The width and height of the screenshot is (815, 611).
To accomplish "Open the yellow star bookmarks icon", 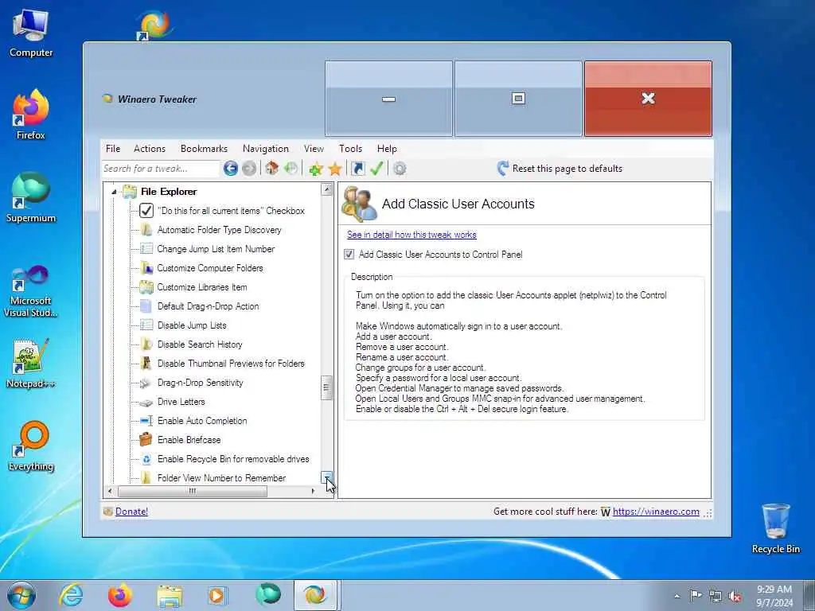I will click(335, 169).
